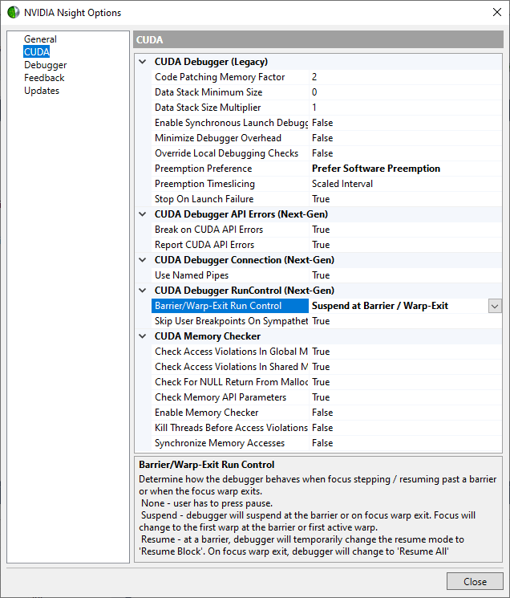Open Barrier/Warp-Exit Run Control dropdown arrow
510x598 pixels.
coord(495,306)
